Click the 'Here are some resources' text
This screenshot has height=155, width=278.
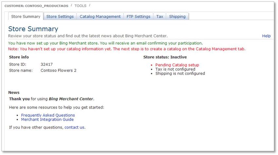coord(57,108)
